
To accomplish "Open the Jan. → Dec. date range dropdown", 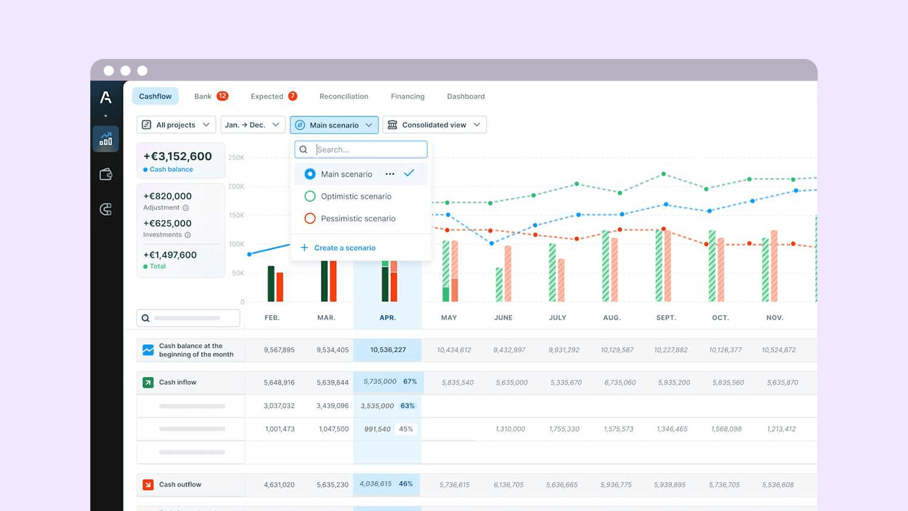I will coord(253,124).
